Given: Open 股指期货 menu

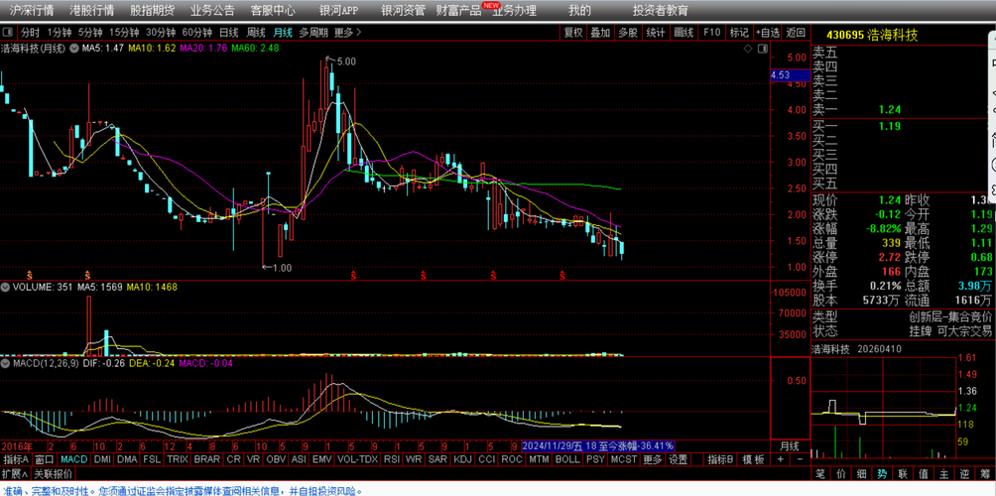Looking at the screenshot, I should click(x=153, y=11).
